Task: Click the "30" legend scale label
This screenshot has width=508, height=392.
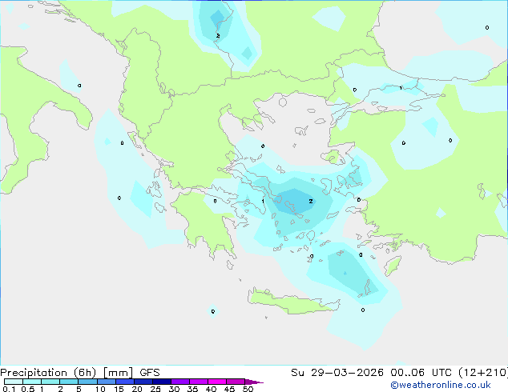Action: coord(174,389)
